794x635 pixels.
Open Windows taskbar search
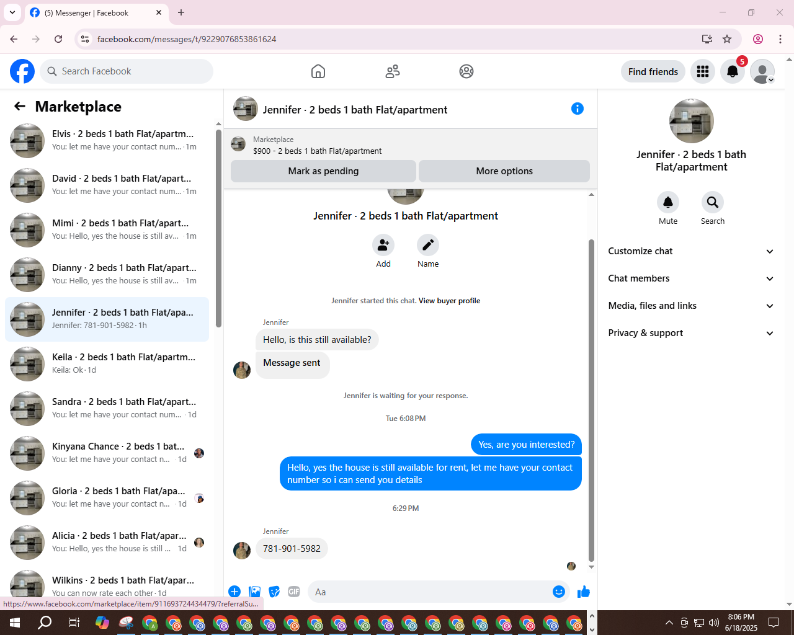(x=45, y=623)
